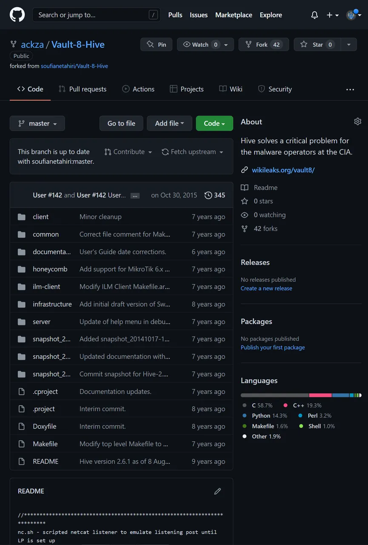Click the Doxyfile file icon
Screen dimensions: 368x545
click(22, 426)
